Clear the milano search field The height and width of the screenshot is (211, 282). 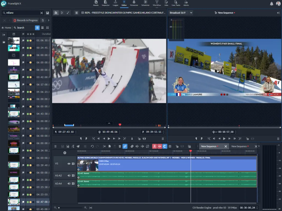pyautogui.click(x=42, y=13)
